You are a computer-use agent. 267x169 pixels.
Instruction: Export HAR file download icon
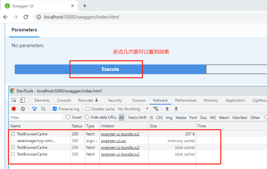[x=176, y=109]
